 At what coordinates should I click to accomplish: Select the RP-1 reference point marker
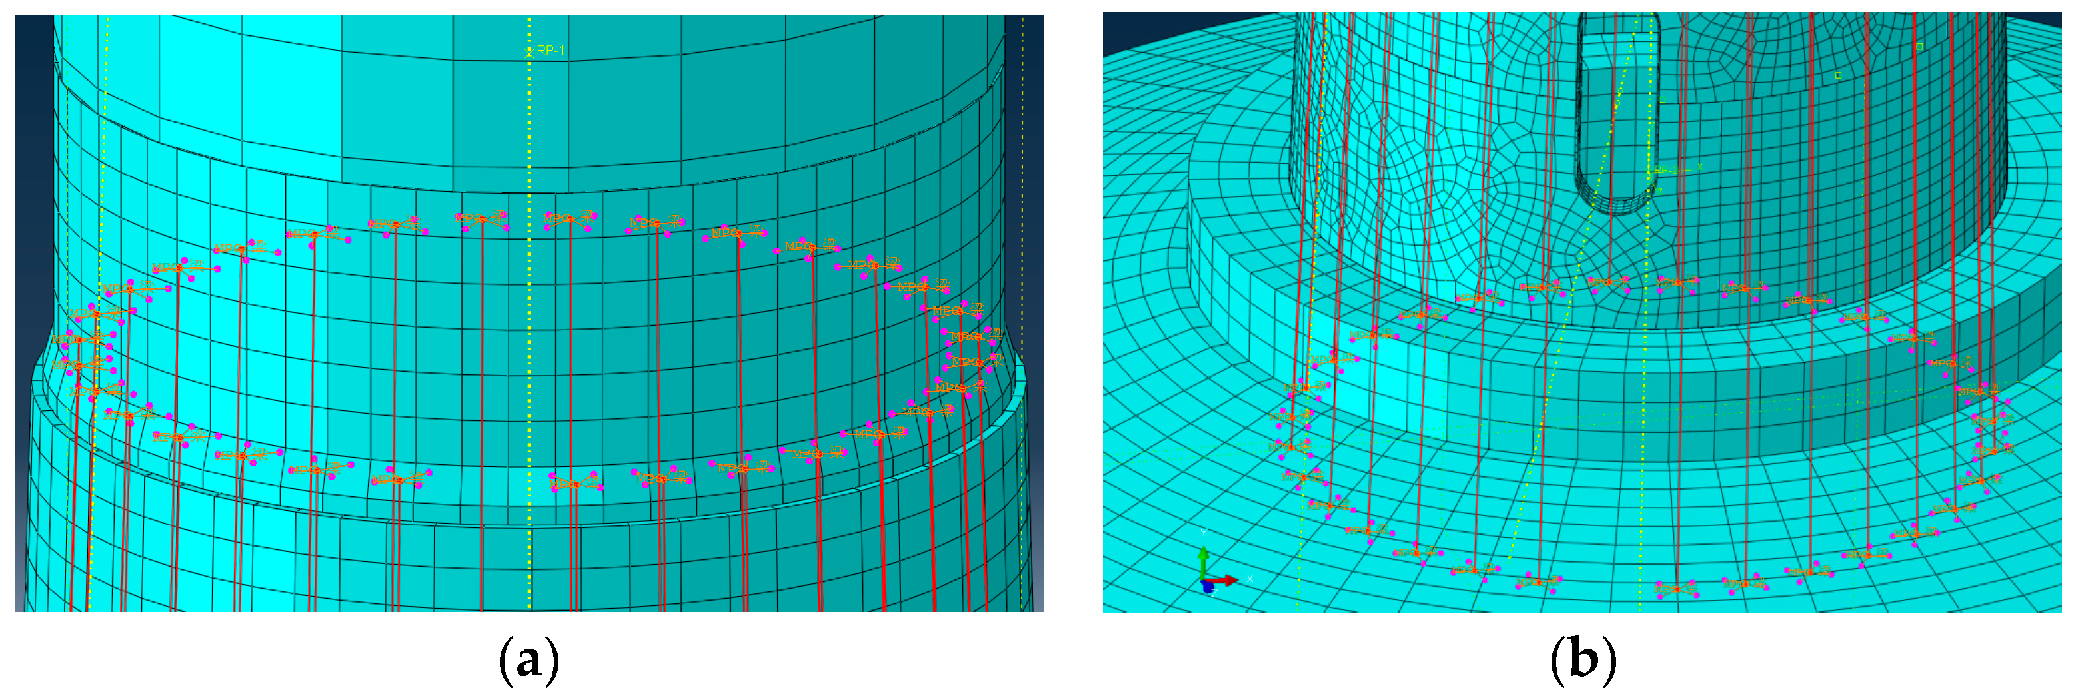click(530, 51)
